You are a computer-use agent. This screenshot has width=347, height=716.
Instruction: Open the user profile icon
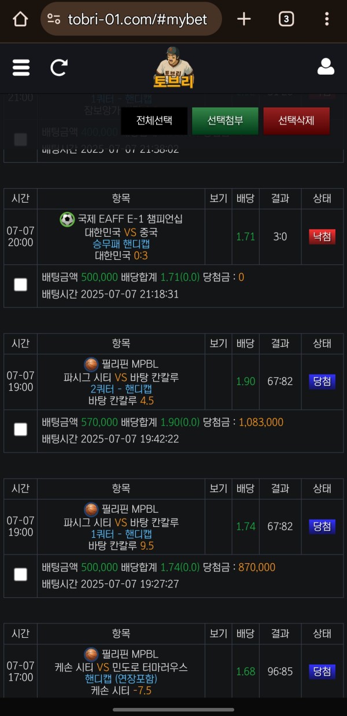[x=326, y=67]
